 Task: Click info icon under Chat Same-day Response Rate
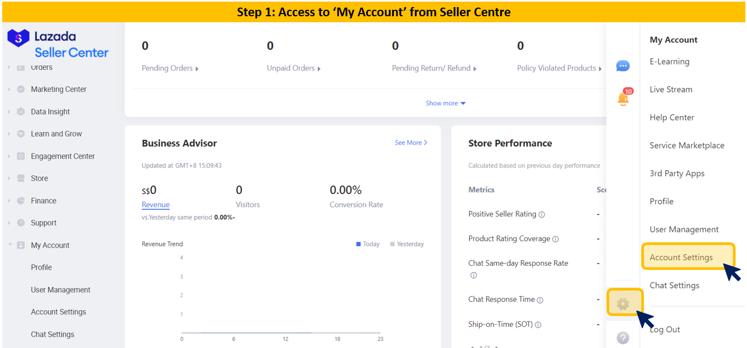474,275
